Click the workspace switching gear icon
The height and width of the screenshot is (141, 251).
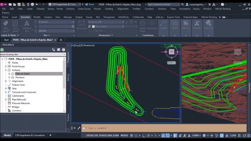(x=204, y=136)
